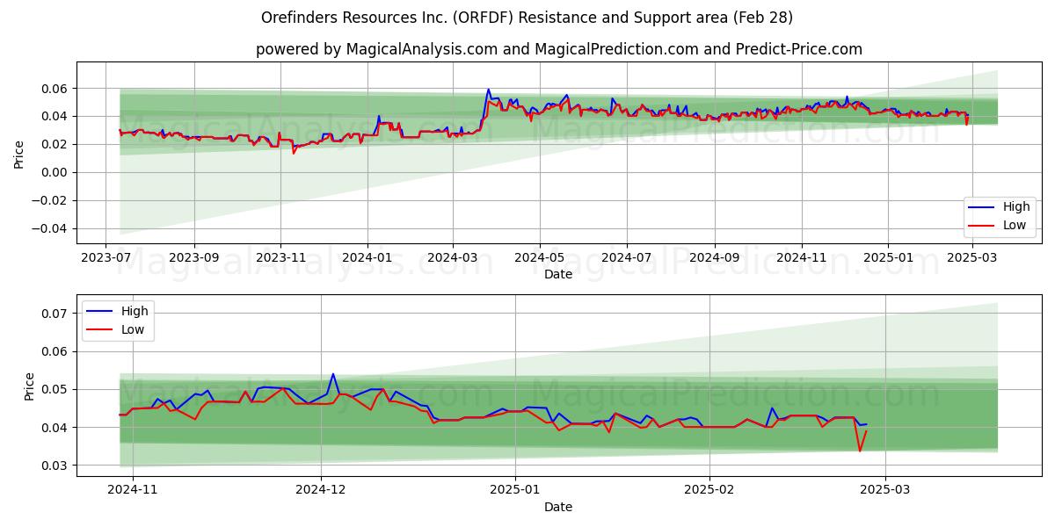Click the '2024-03' date label on the top chart axis
Image resolution: width=1055 pixels, height=527 pixels.
453,258
